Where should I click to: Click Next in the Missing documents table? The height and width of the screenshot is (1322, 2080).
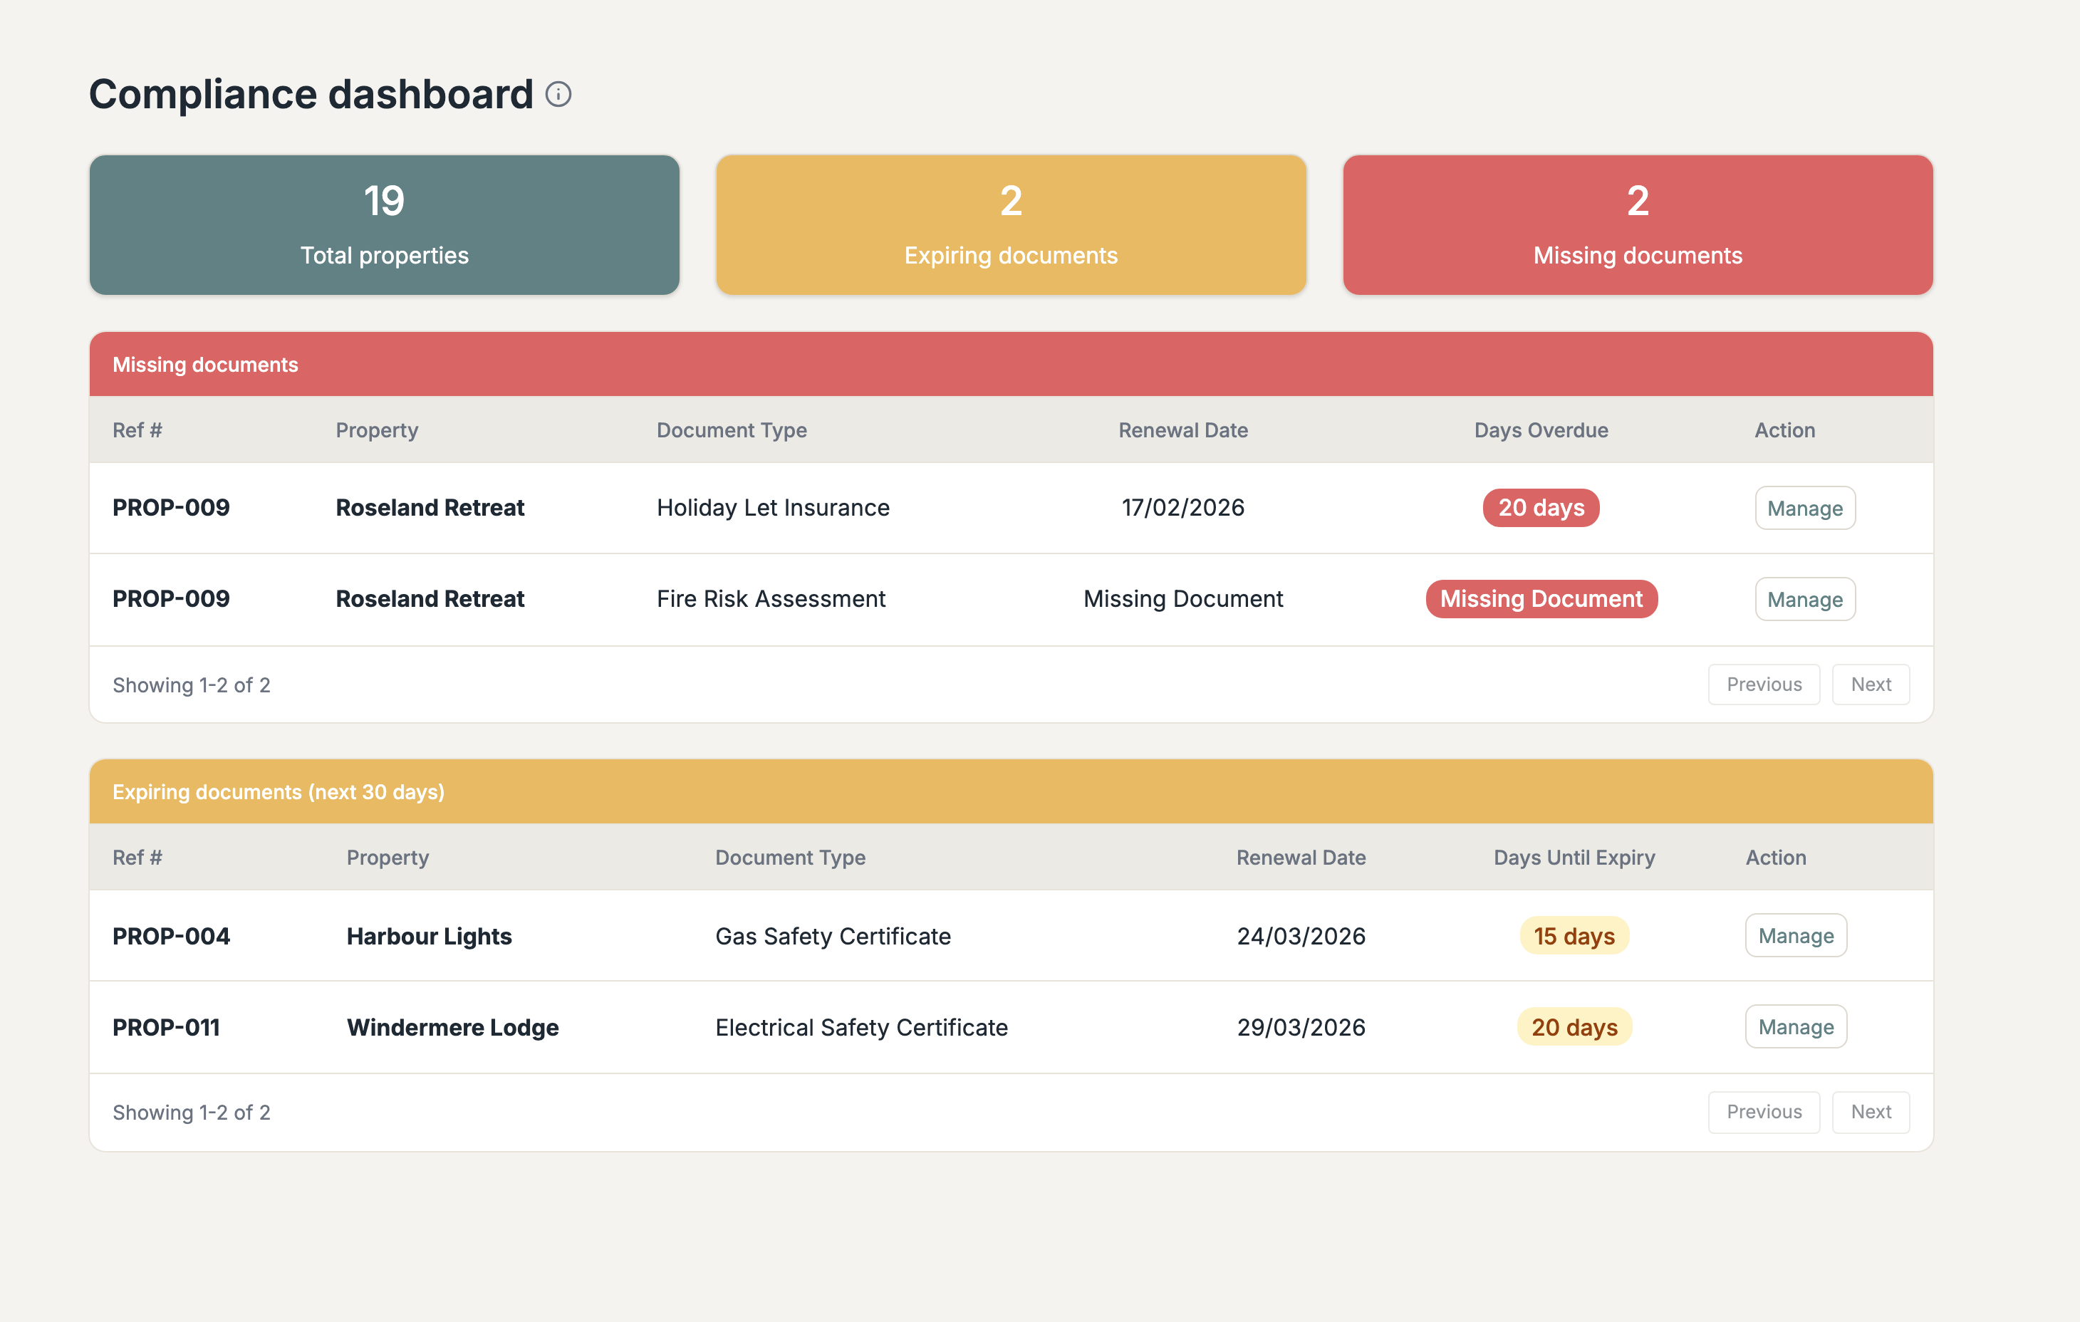click(x=1871, y=684)
